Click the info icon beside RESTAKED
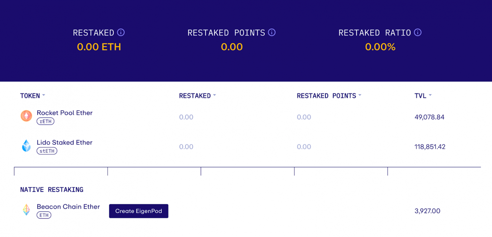This screenshot has height=237, width=492. 121,32
